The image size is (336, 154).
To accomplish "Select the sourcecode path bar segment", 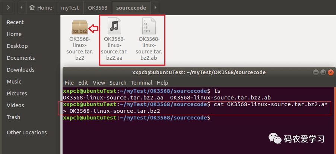I will 131,8.
